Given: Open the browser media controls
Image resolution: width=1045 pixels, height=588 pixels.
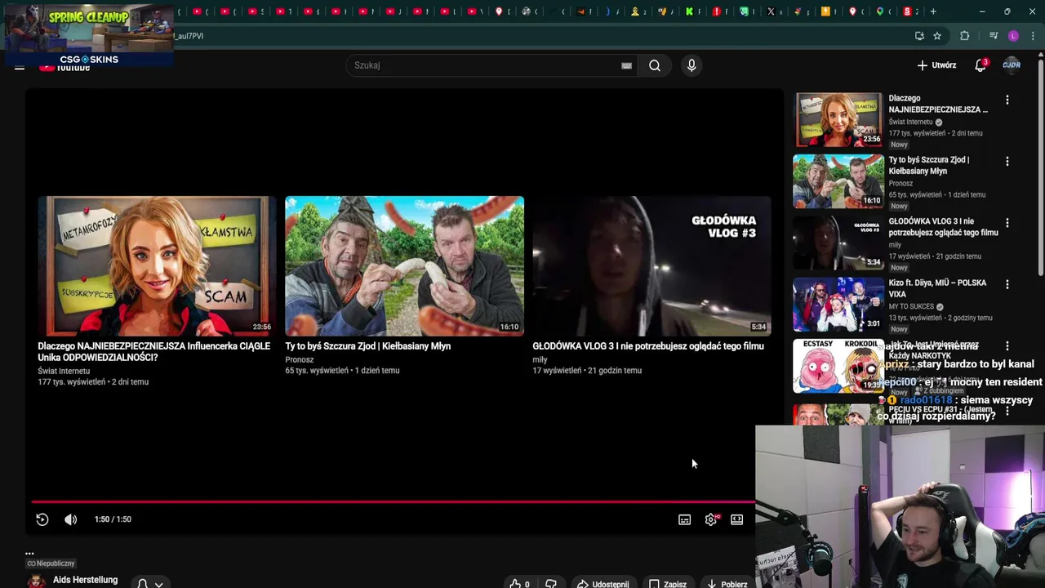Looking at the screenshot, I should coord(994,36).
